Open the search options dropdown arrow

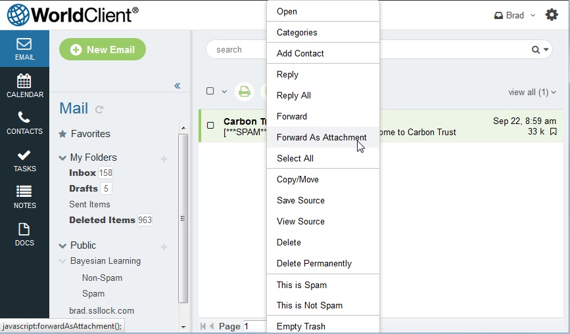546,50
